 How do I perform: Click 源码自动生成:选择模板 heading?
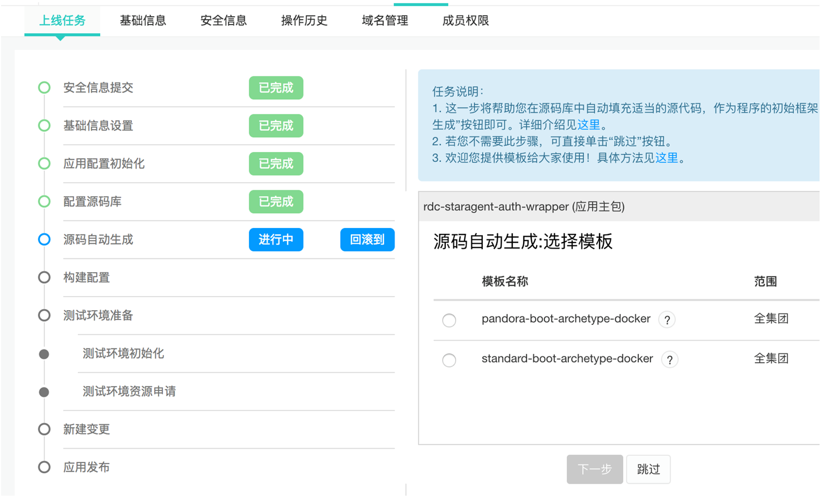(523, 241)
